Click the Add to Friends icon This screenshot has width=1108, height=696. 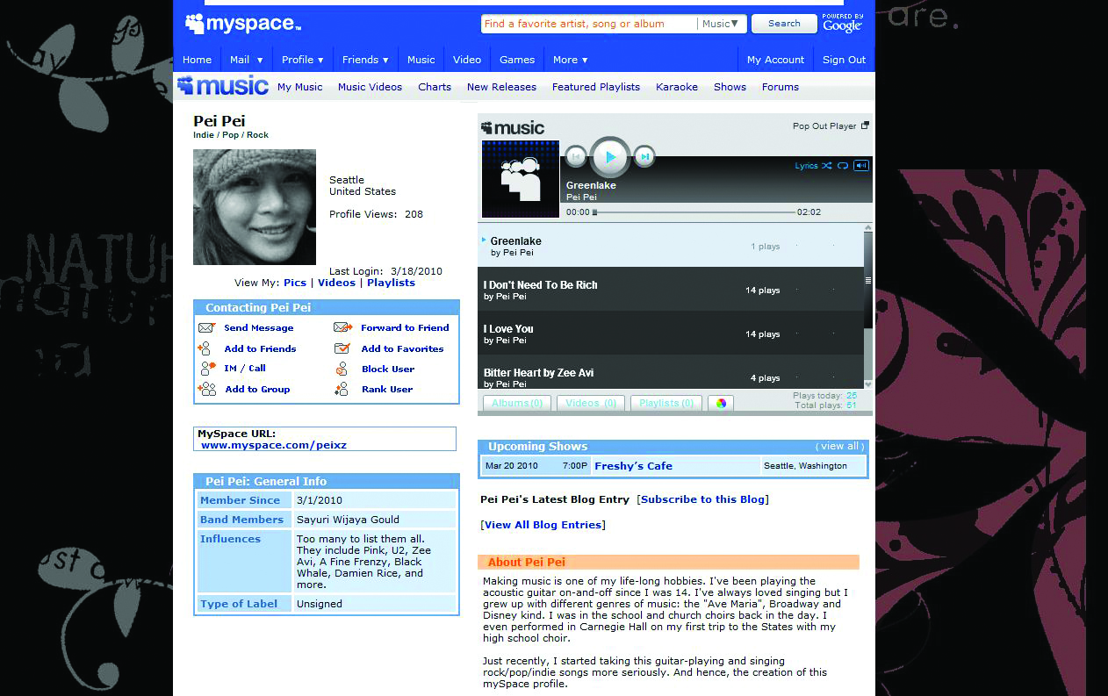(x=205, y=348)
